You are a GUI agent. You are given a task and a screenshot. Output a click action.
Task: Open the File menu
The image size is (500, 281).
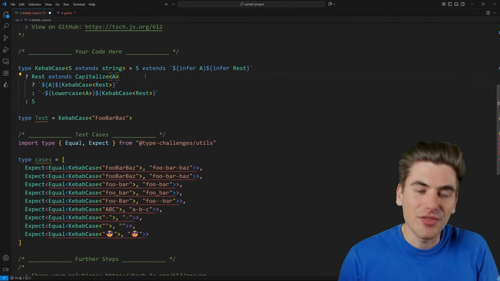(13, 4)
